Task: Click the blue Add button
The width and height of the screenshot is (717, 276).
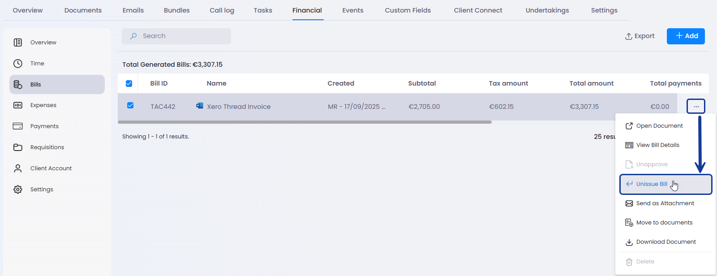Action: [x=686, y=36]
